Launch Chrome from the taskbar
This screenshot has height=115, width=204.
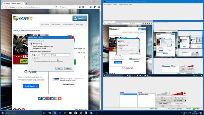tap(50, 113)
